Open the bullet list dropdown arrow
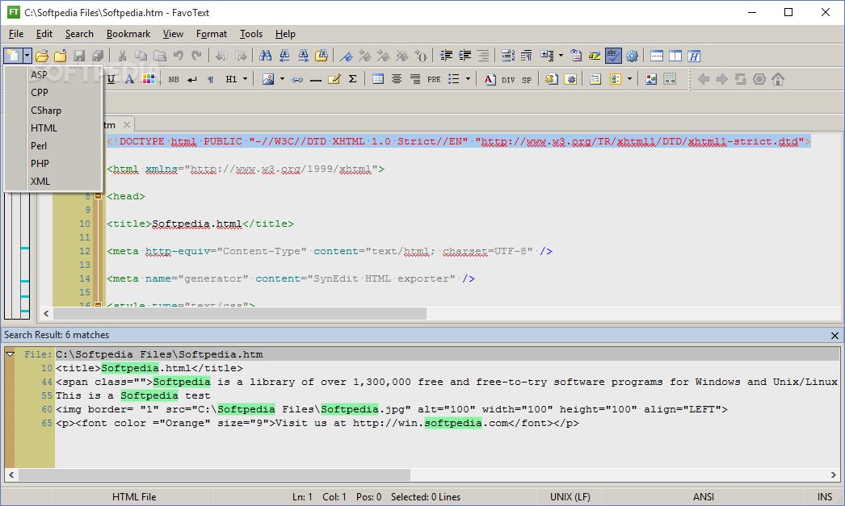This screenshot has width=845, height=506. pyautogui.click(x=468, y=79)
